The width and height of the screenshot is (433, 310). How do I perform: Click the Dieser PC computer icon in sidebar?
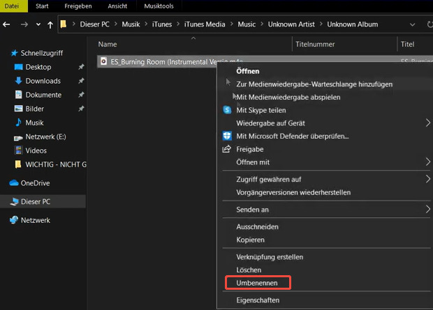click(x=15, y=202)
